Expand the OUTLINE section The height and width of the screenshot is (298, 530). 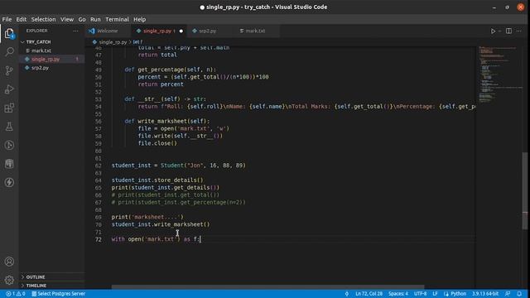coord(35,277)
